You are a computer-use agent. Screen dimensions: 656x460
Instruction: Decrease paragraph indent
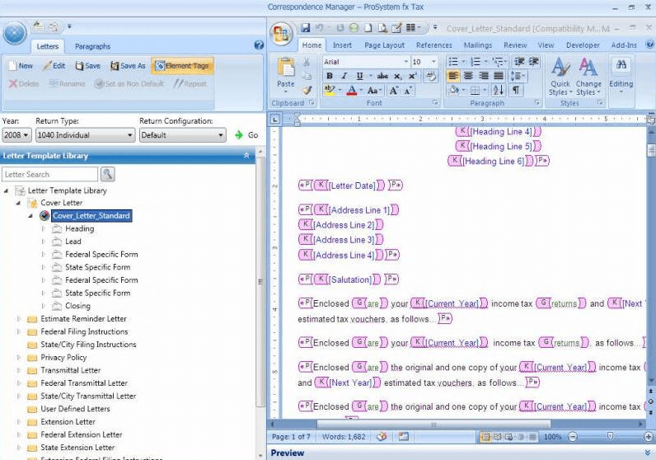coord(519,62)
